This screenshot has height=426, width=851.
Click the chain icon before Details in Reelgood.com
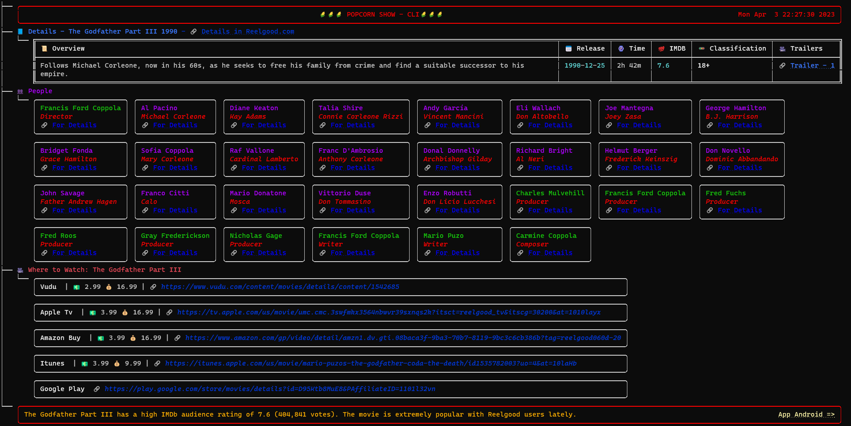click(194, 32)
